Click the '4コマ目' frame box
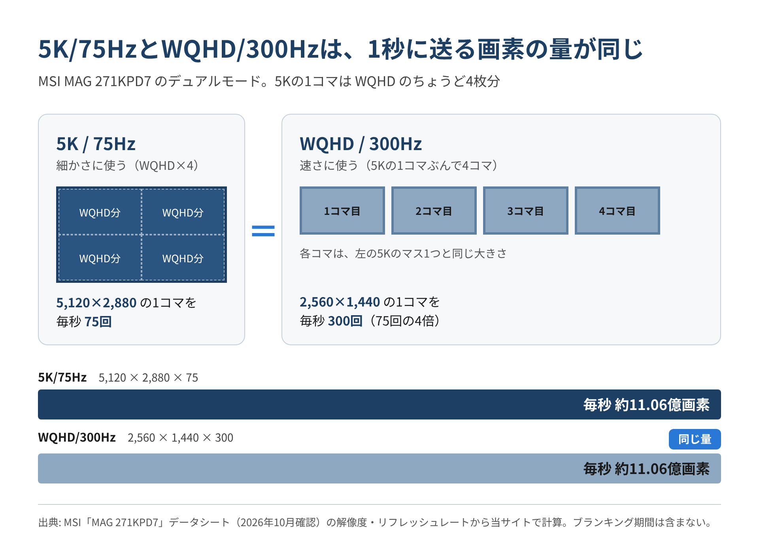 [x=617, y=211]
